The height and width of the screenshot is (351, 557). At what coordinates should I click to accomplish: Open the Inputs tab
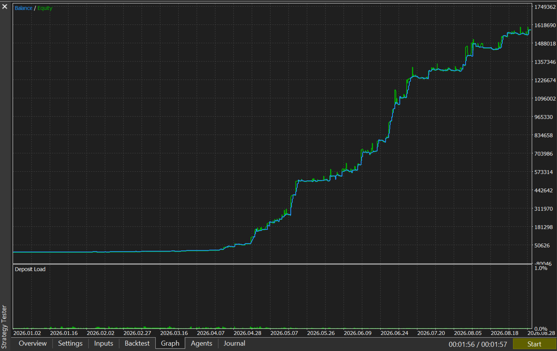coord(104,343)
